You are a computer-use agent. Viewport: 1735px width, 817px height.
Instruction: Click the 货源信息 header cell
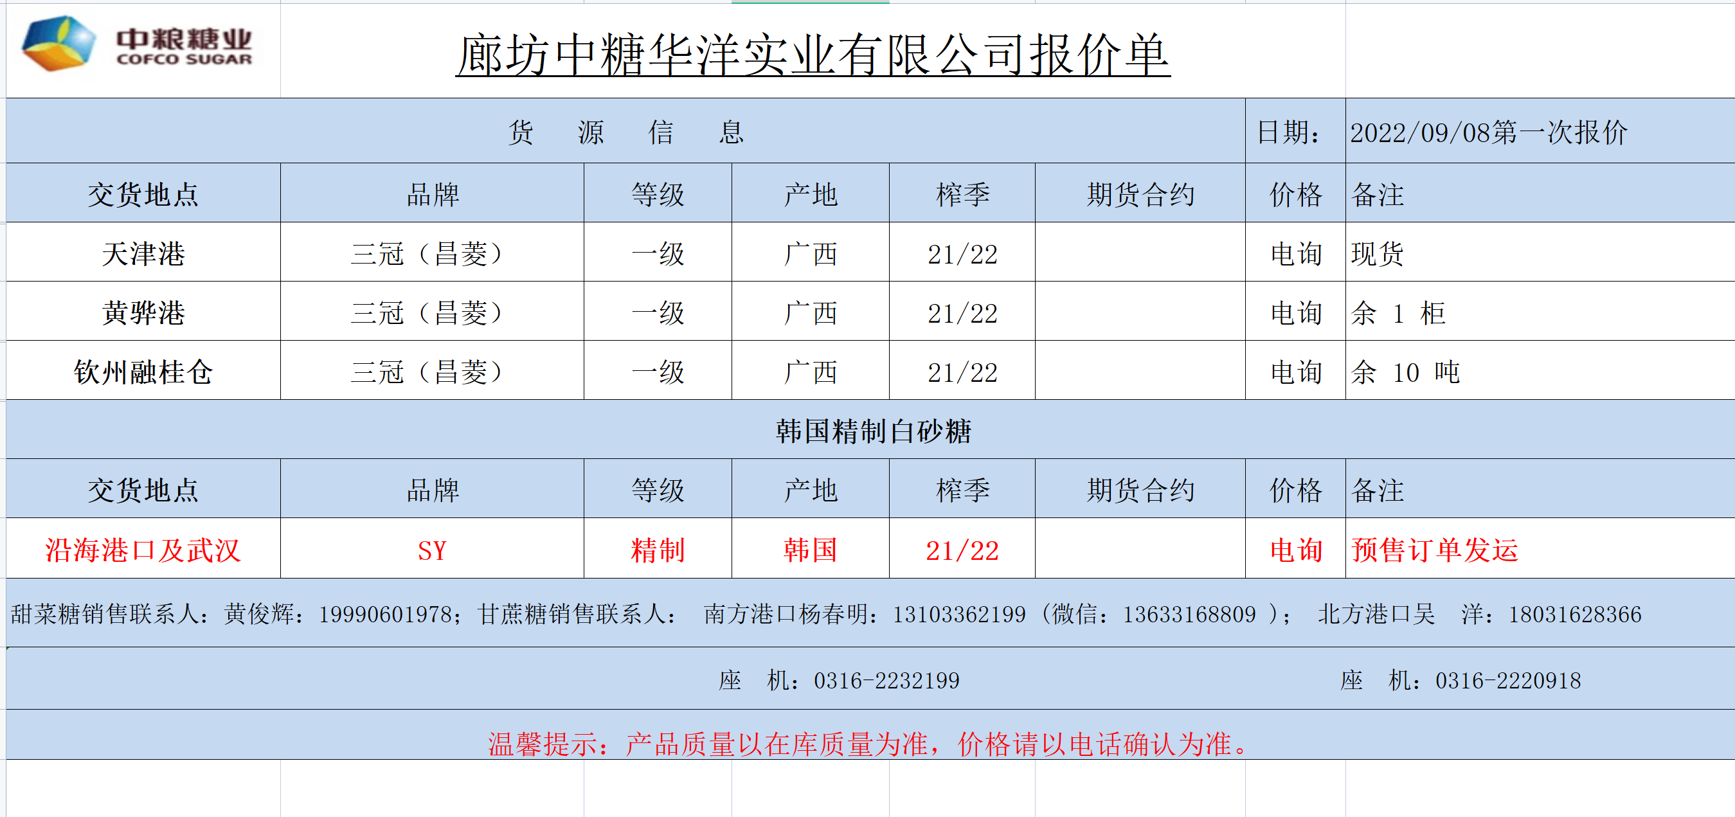pyautogui.click(x=625, y=131)
